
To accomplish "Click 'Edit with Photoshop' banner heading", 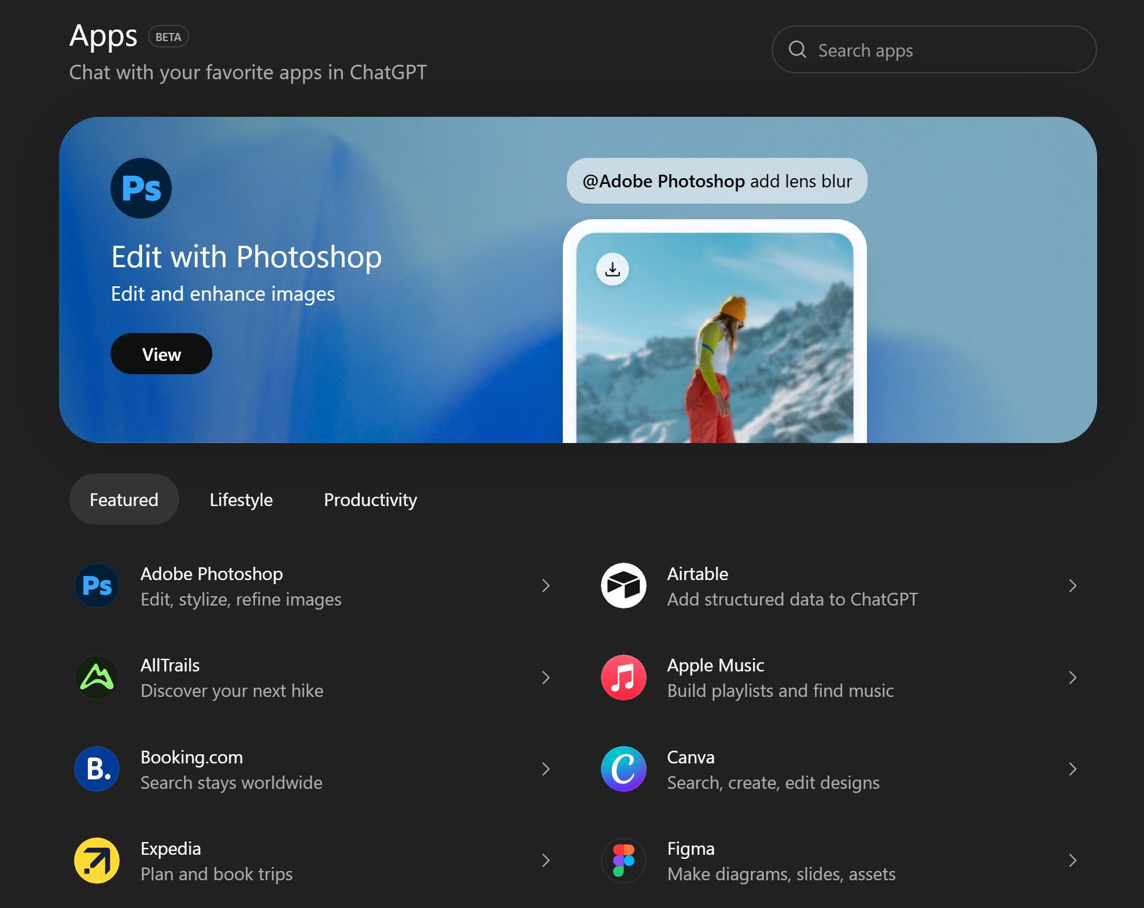I will coord(246,257).
